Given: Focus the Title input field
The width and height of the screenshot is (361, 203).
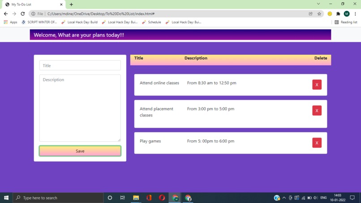Looking at the screenshot, I should click(80, 65).
